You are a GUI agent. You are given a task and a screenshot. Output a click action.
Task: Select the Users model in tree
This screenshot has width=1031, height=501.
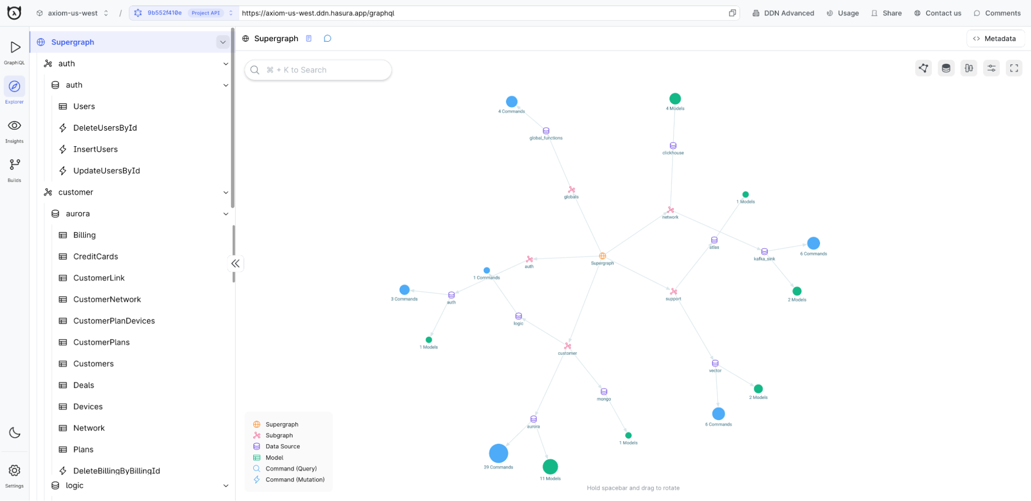tap(84, 107)
